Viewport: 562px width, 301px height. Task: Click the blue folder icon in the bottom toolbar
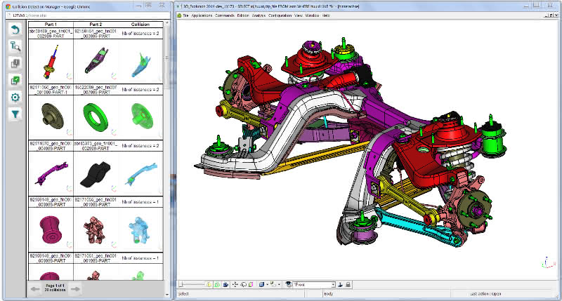coord(226,285)
